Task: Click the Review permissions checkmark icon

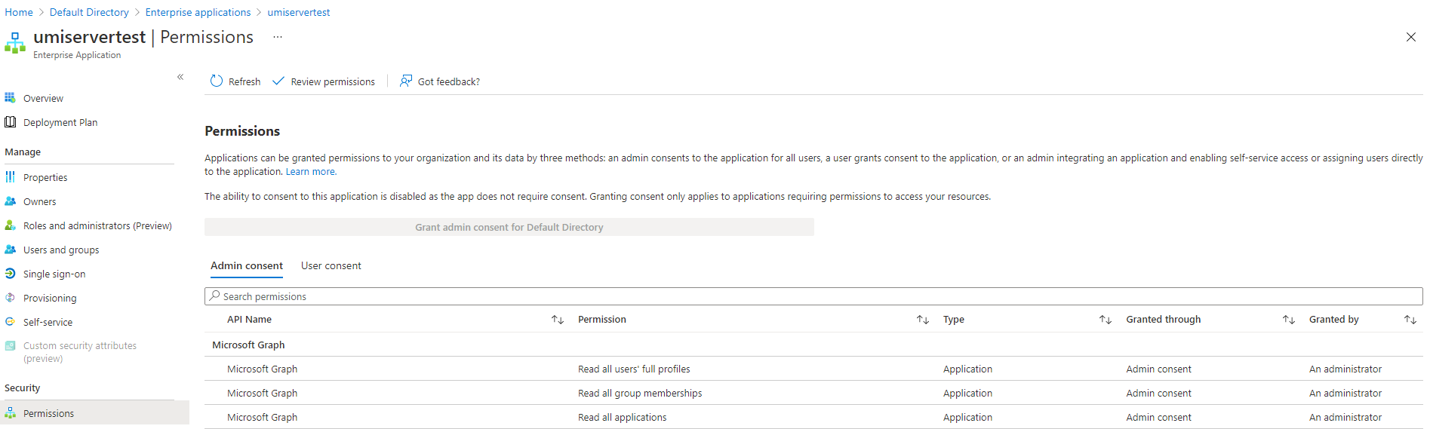Action: [x=278, y=81]
